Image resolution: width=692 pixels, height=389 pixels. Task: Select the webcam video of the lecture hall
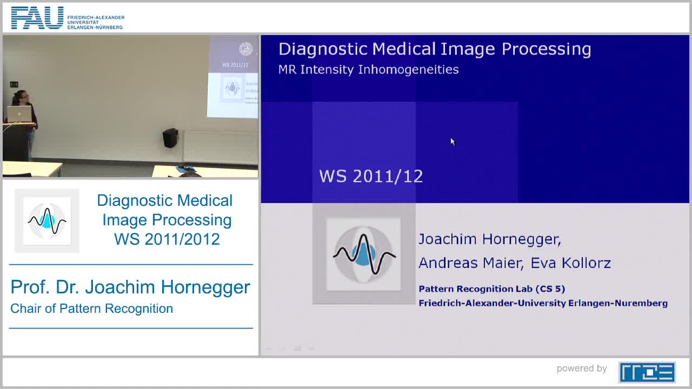[130, 105]
